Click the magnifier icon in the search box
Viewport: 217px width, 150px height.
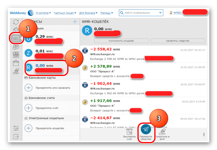(122, 13)
